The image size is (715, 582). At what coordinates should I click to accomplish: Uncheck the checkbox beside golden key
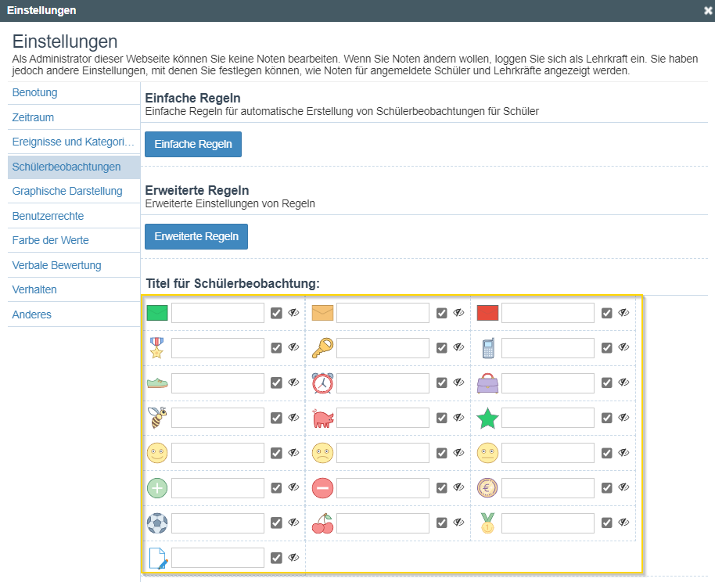(441, 348)
